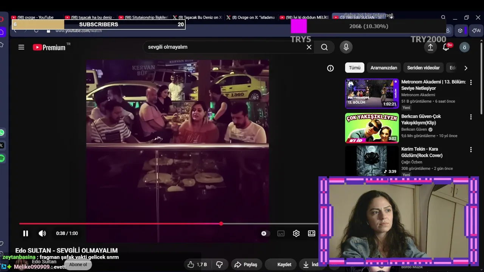This screenshot has width=484, height=272.
Task: Open title 'Metronom Akademi | 13. Bölüm: Seviye Netleşiyor'
Action: click(x=433, y=85)
